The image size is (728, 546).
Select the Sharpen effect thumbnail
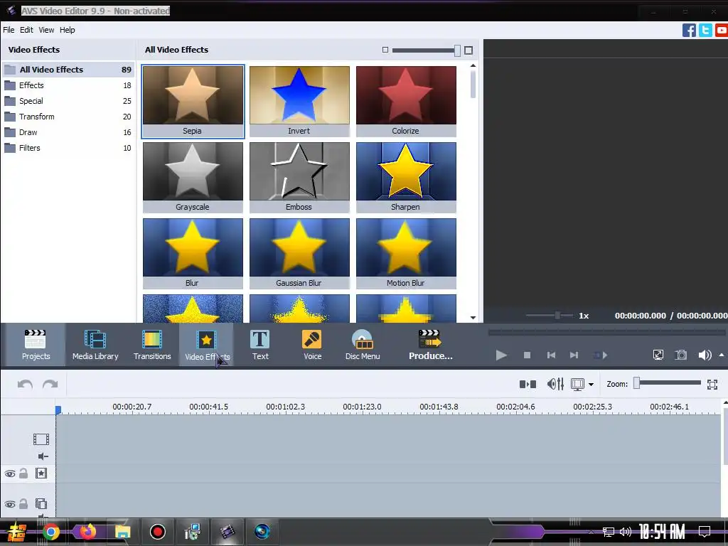tap(406, 177)
